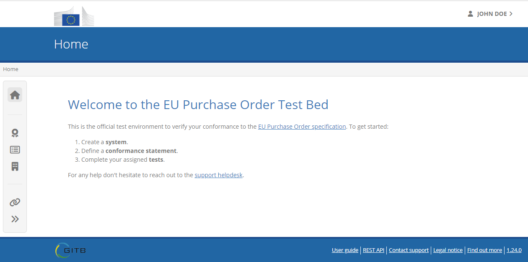Viewport: 528px width, 262px height.
Task: Click the chain link icon in the sidebar
Action: (15, 202)
